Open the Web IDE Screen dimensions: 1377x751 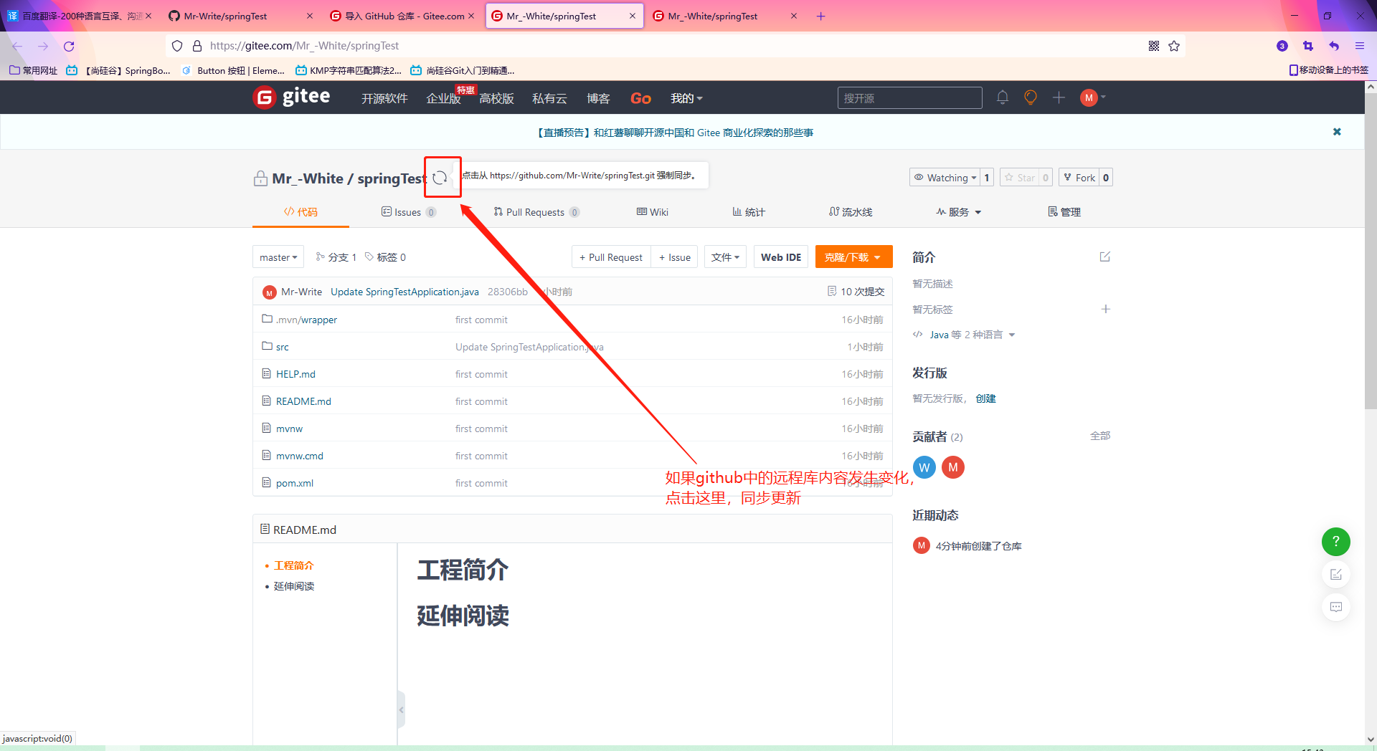pyautogui.click(x=781, y=257)
